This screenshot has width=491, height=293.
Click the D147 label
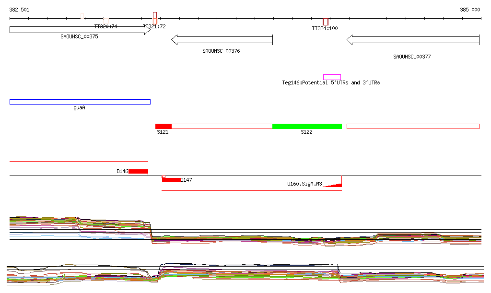[x=187, y=180]
